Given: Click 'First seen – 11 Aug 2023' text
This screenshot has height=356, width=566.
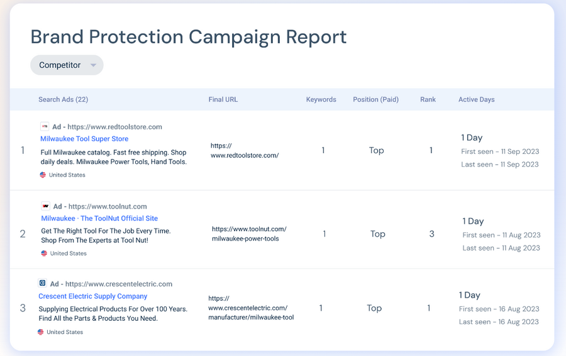Looking at the screenshot, I should [501, 235].
